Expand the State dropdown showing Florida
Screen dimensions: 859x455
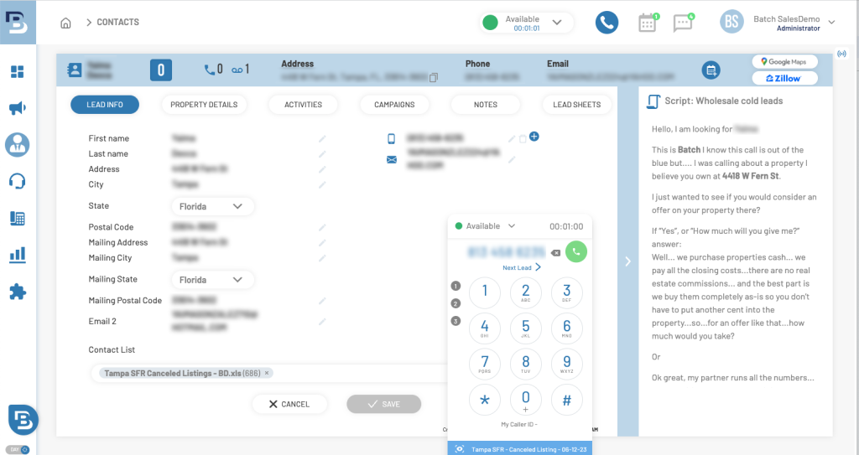(x=212, y=206)
